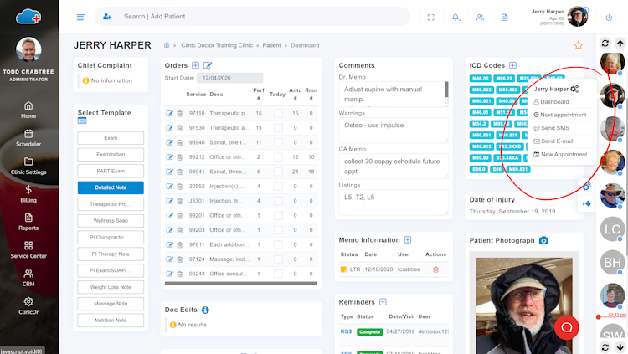Open the notifications bell

pos(456,18)
